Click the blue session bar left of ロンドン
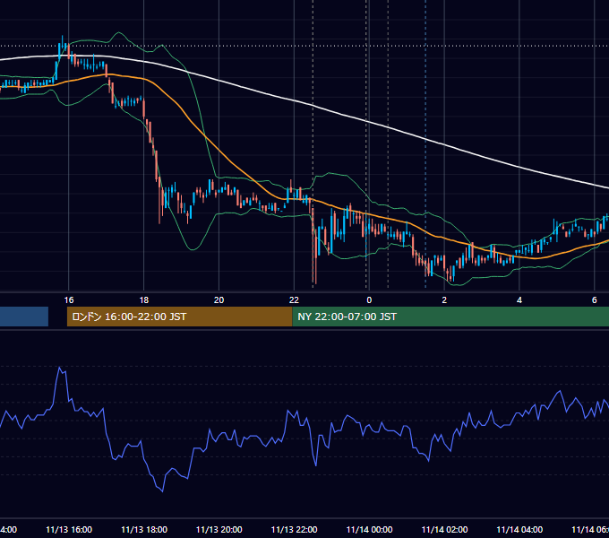 click(x=24, y=317)
